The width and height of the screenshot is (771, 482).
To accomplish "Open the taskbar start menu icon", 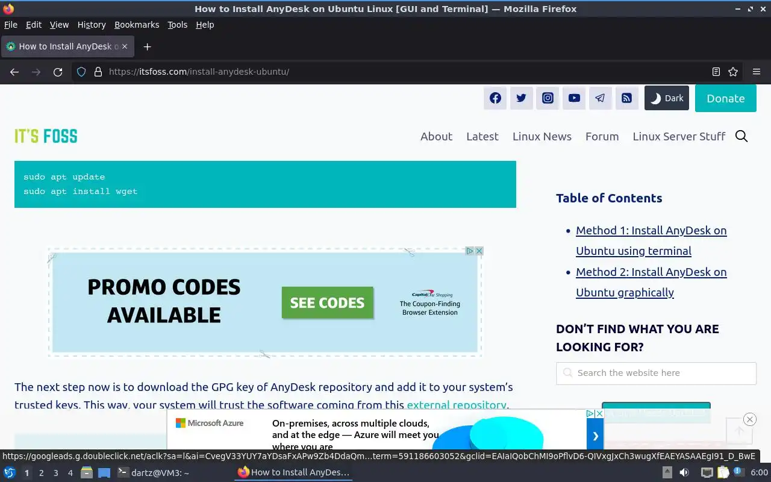I will coord(10,472).
